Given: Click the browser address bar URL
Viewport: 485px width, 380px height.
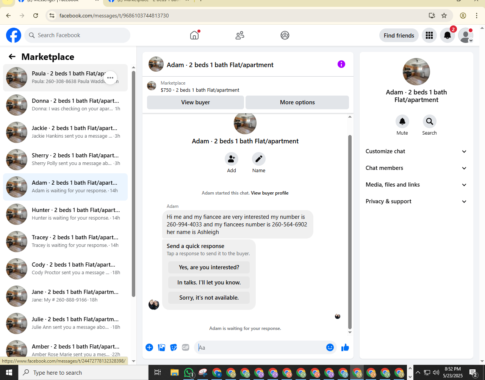Looking at the screenshot, I should pyautogui.click(x=114, y=16).
